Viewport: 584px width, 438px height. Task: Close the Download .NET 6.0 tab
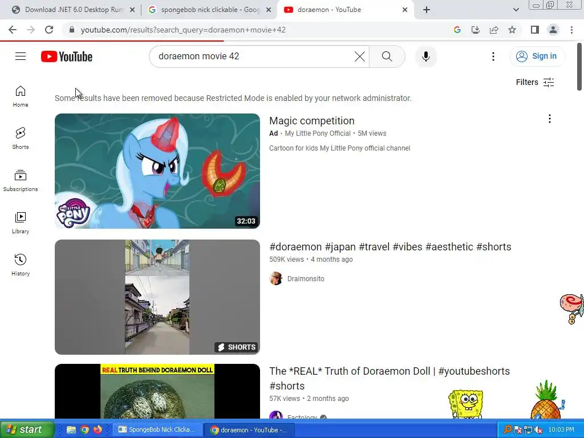pos(132,10)
